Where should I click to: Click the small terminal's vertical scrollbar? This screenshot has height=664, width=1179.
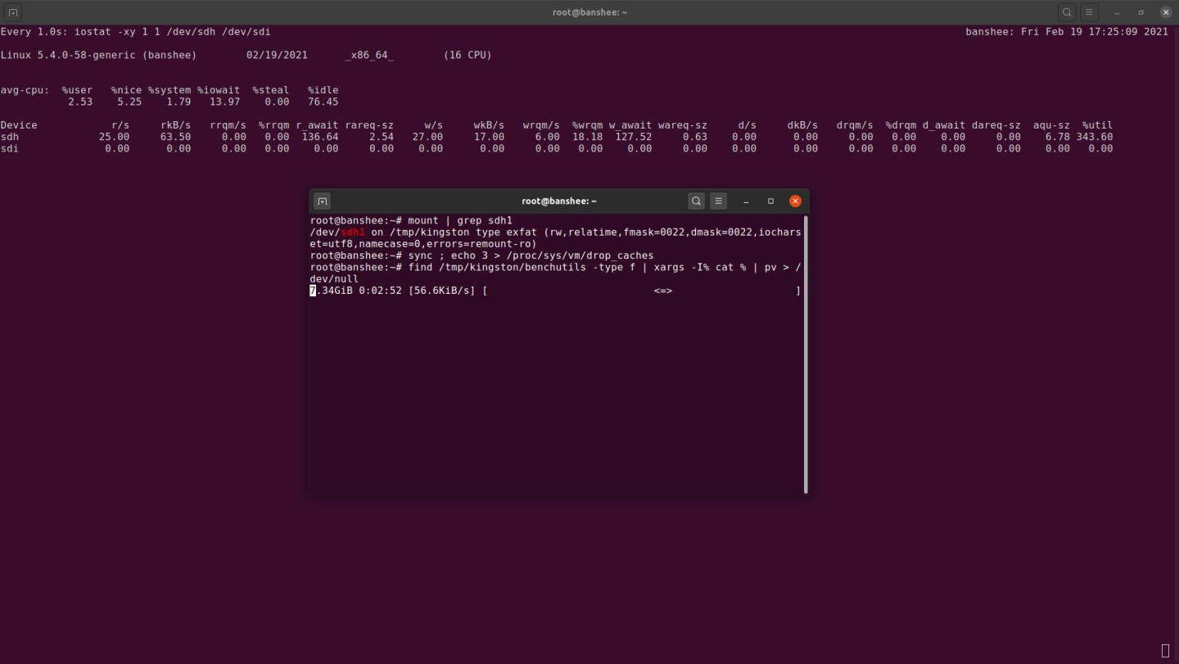click(806, 354)
